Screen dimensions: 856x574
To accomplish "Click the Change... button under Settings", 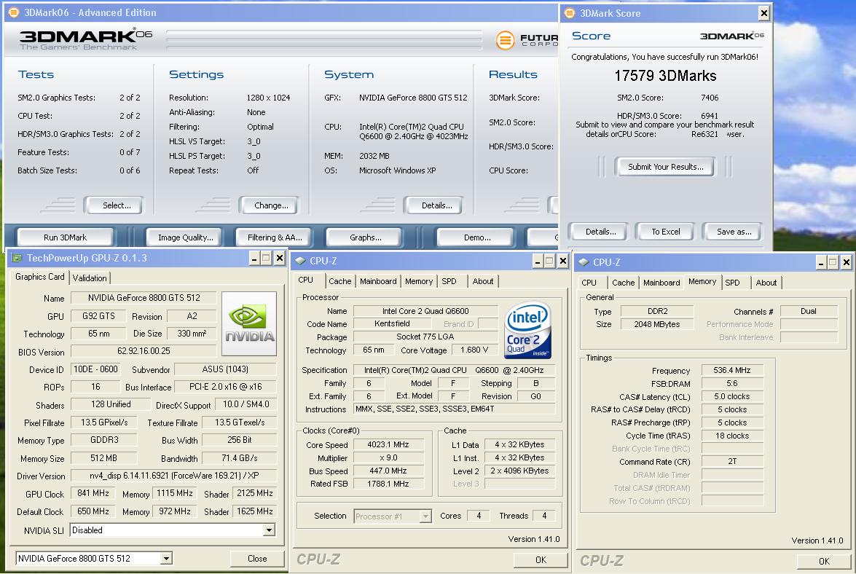I will tap(269, 205).
